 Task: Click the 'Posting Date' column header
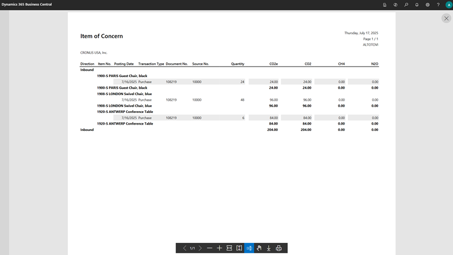(124, 64)
